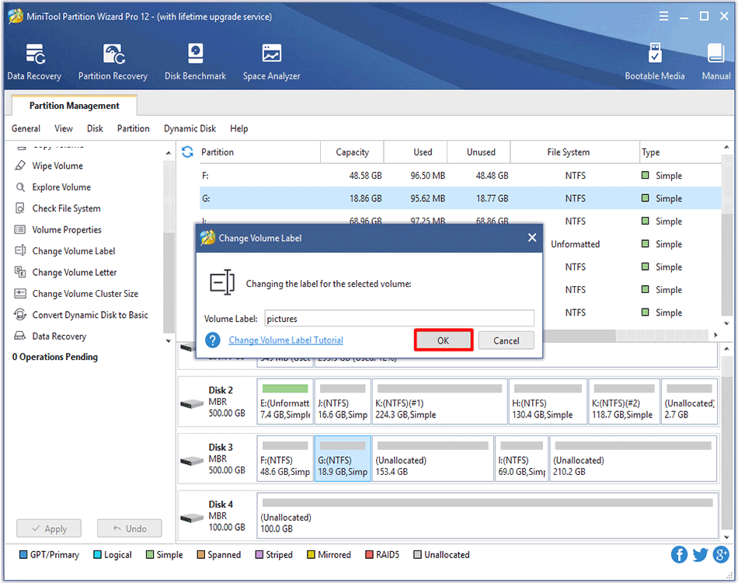Select the Disk 3 drive icon
Screen dimensions: 738x583
click(192, 460)
